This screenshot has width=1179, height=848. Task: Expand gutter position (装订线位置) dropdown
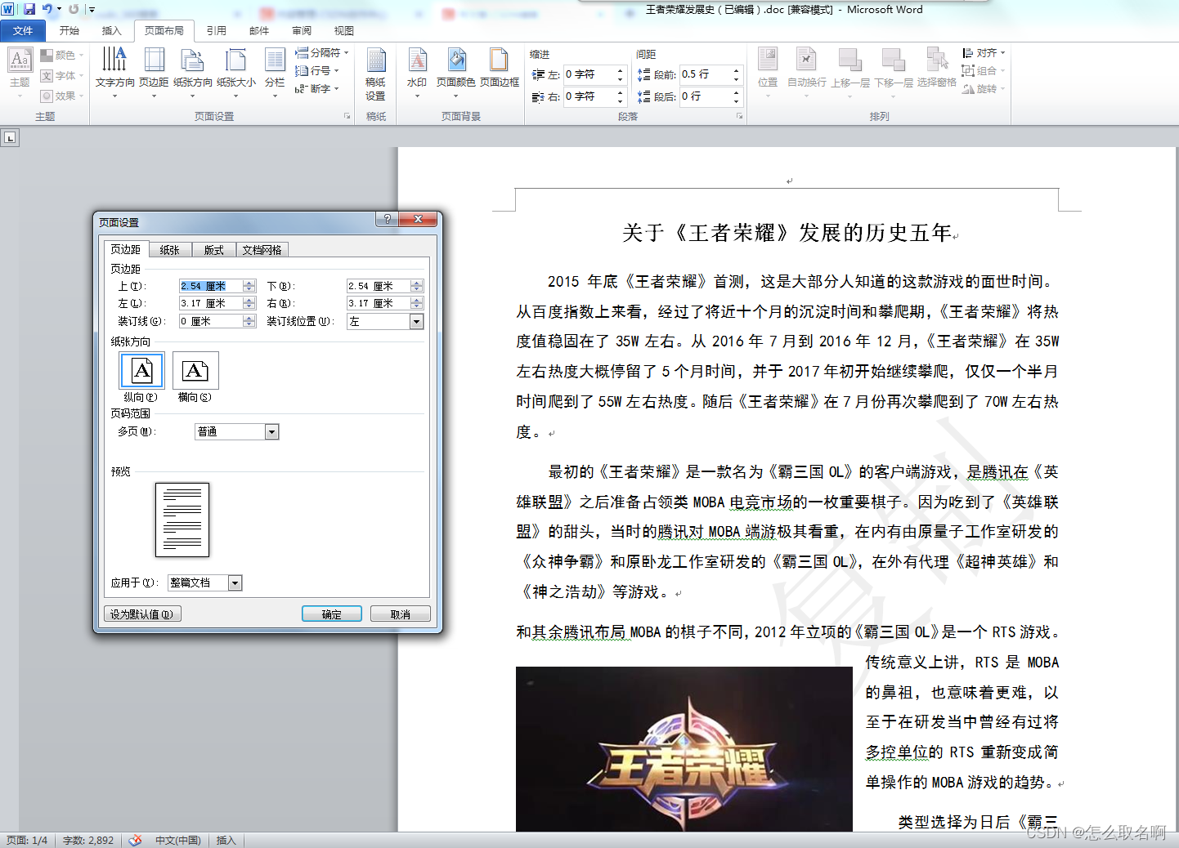coord(417,322)
